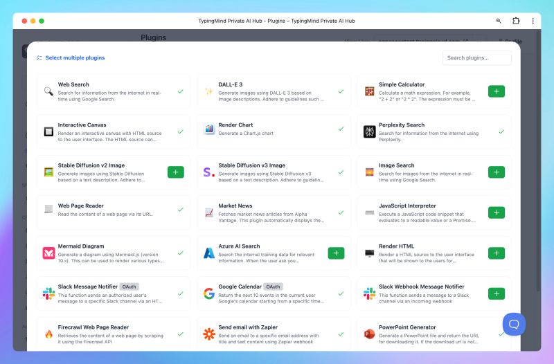Add the JavaScript Interpreter plugin
This screenshot has height=364, width=554.
(497, 212)
